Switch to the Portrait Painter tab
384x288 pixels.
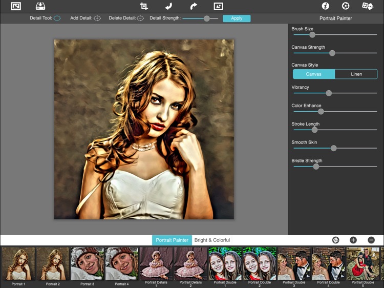pyautogui.click(x=172, y=240)
